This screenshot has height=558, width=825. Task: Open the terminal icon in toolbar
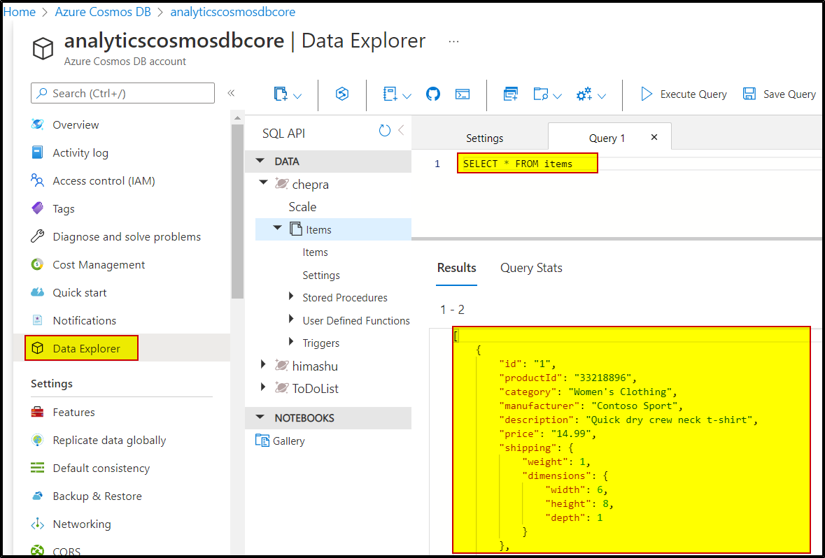[x=463, y=94]
